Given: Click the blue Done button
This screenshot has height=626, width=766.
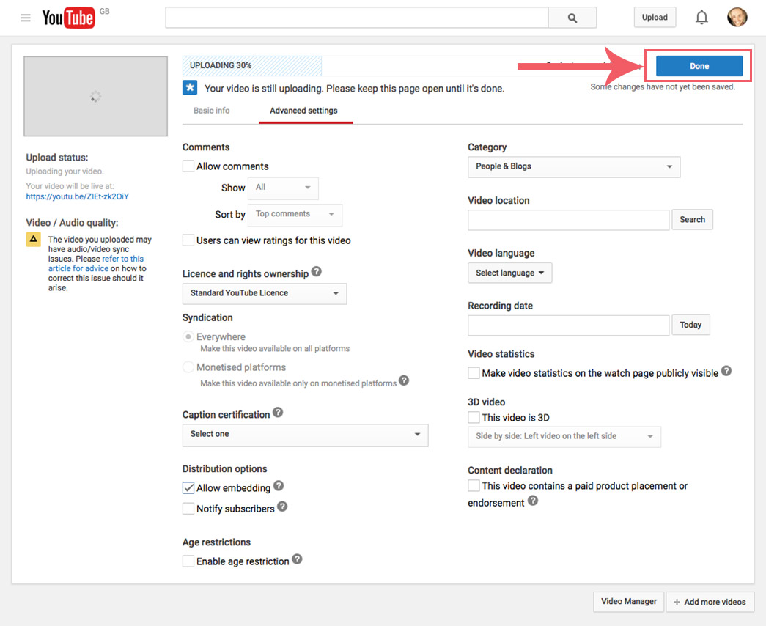Looking at the screenshot, I should (x=699, y=66).
